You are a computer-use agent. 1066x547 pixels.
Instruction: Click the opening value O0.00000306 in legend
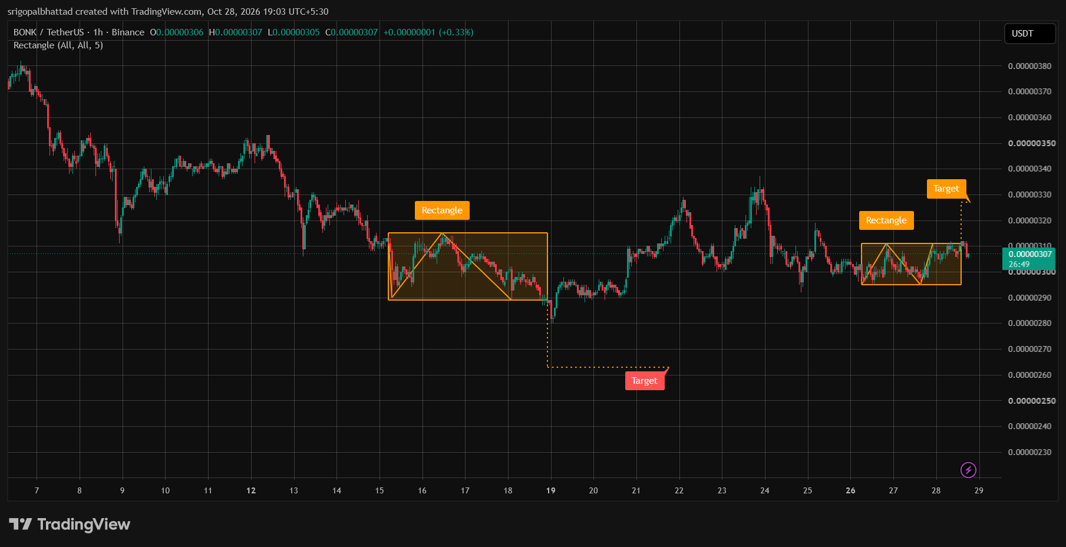click(x=176, y=32)
